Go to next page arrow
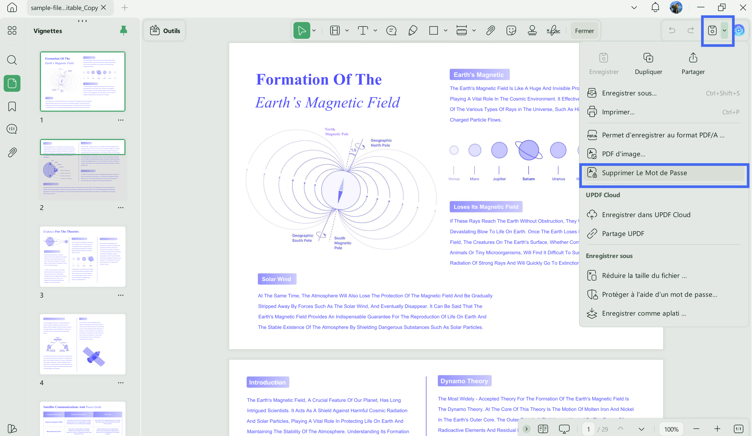752x436 pixels. [641, 429]
